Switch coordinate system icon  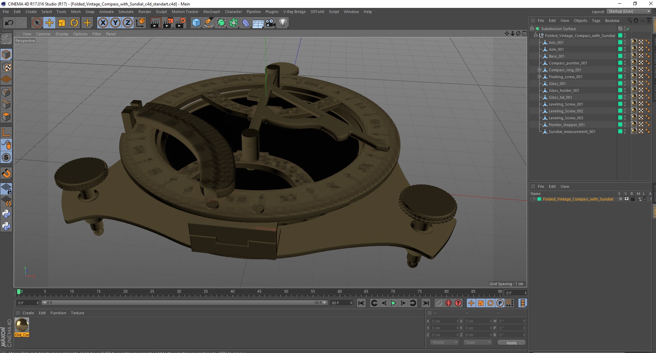140,23
